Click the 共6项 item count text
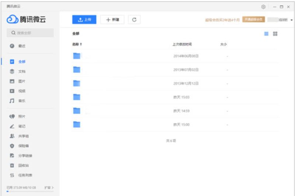This screenshot has width=295, height=196. pos(171,141)
